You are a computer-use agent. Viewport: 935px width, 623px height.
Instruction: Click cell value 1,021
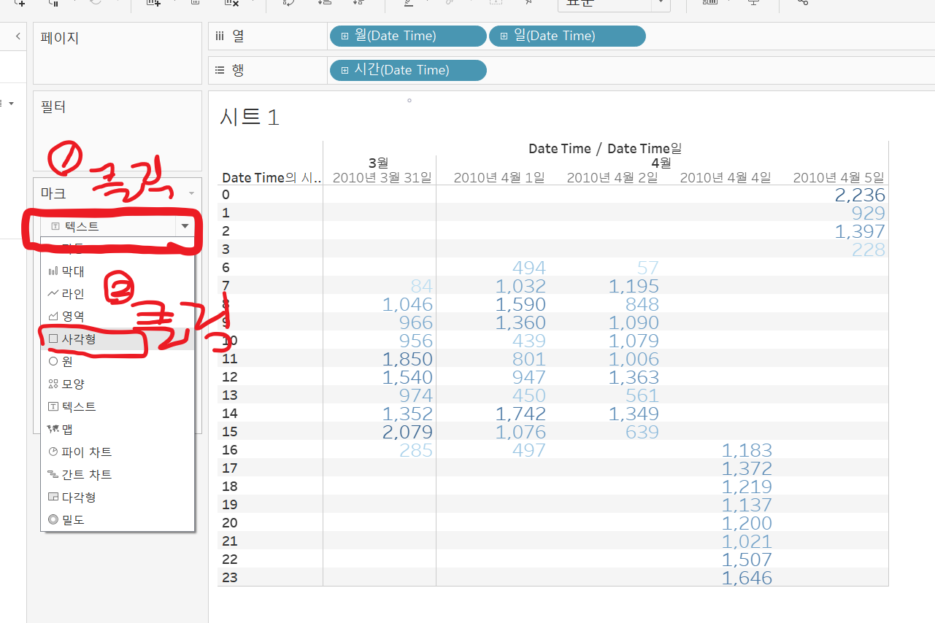pos(747,541)
